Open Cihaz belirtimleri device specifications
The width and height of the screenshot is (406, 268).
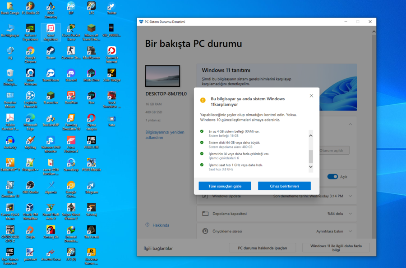click(284, 186)
